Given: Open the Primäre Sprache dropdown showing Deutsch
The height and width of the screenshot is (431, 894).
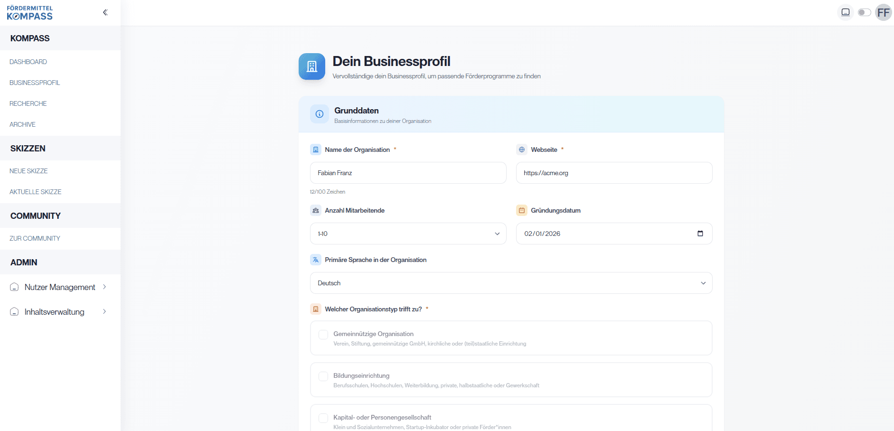Looking at the screenshot, I should point(510,283).
